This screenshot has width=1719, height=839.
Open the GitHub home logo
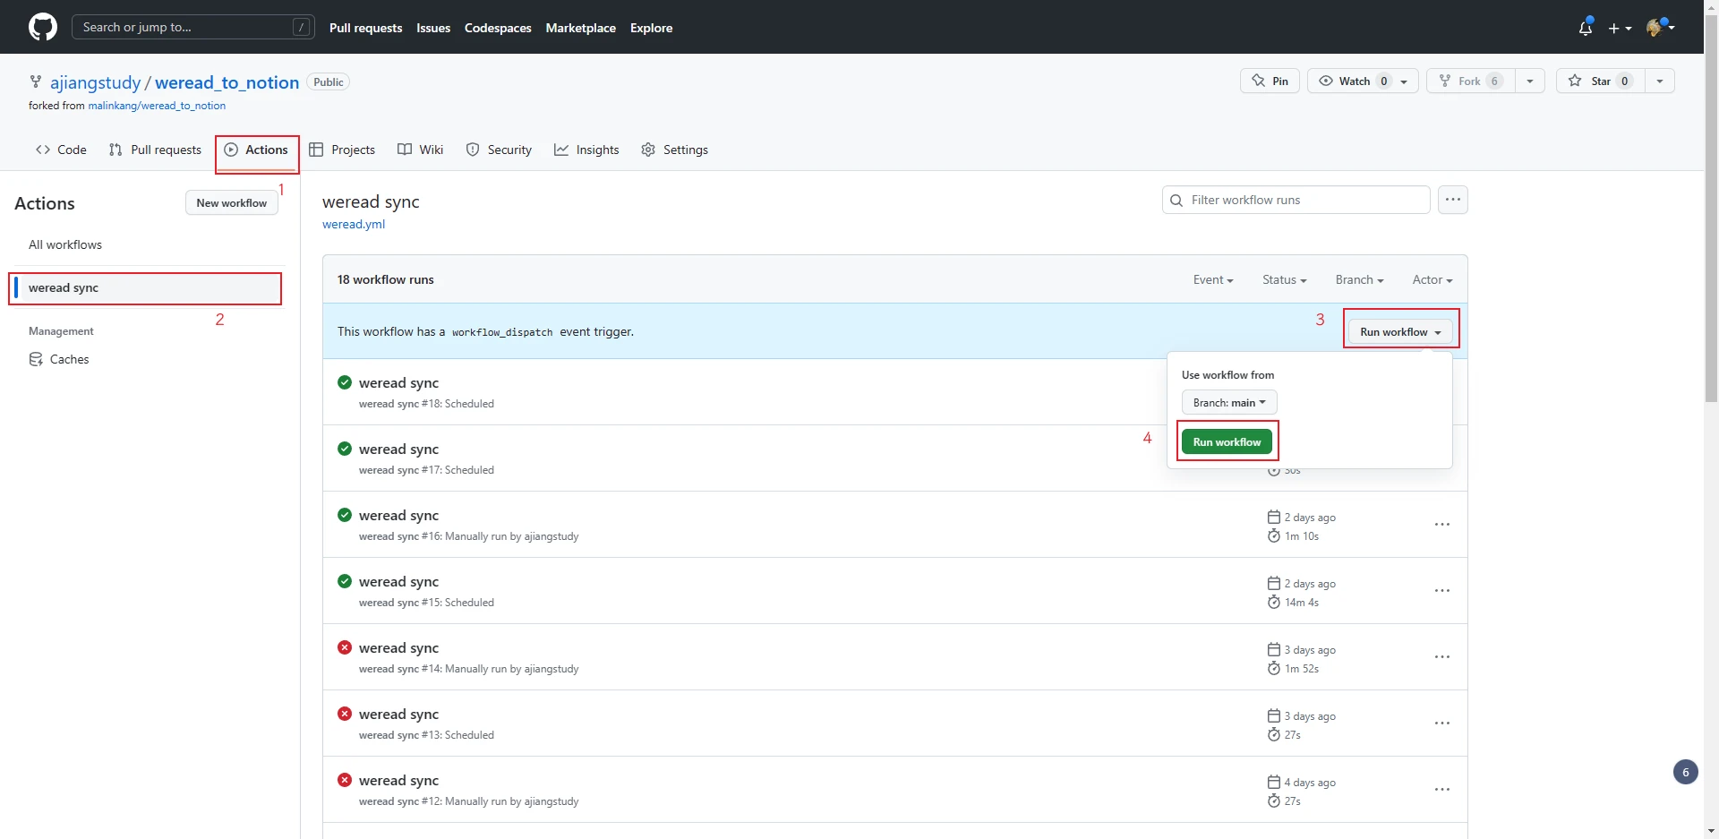point(42,27)
